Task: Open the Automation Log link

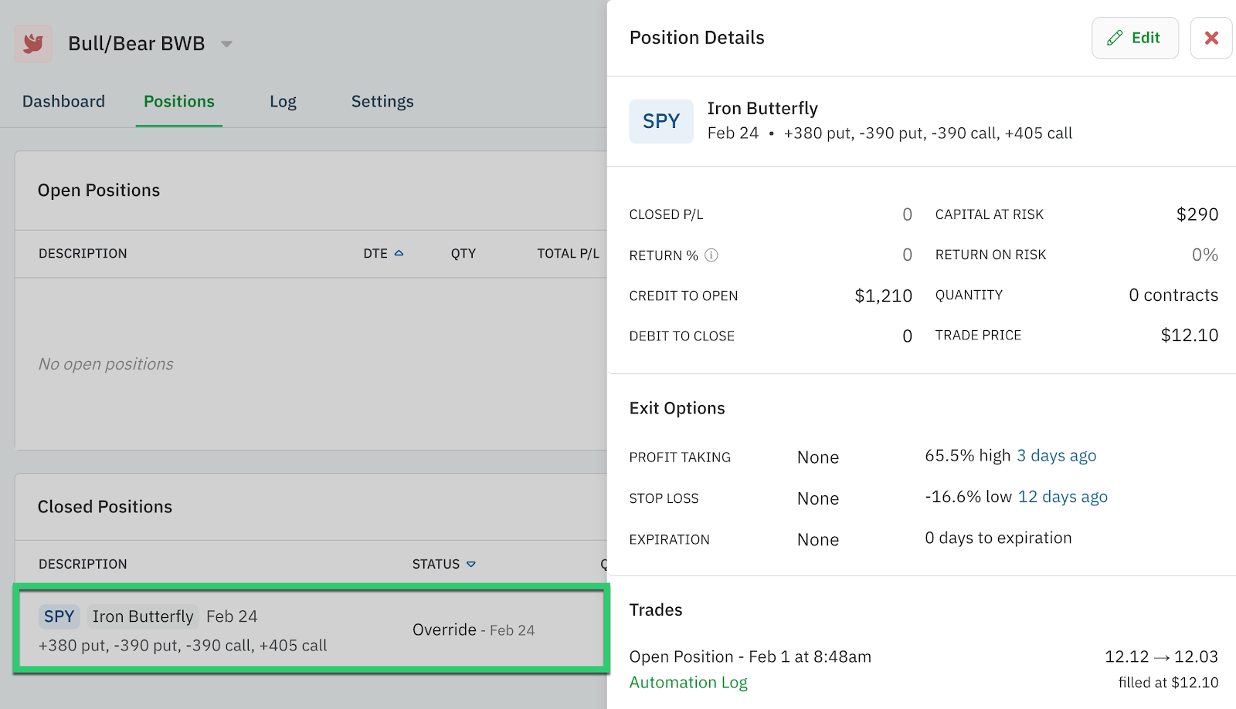Action: (x=688, y=682)
